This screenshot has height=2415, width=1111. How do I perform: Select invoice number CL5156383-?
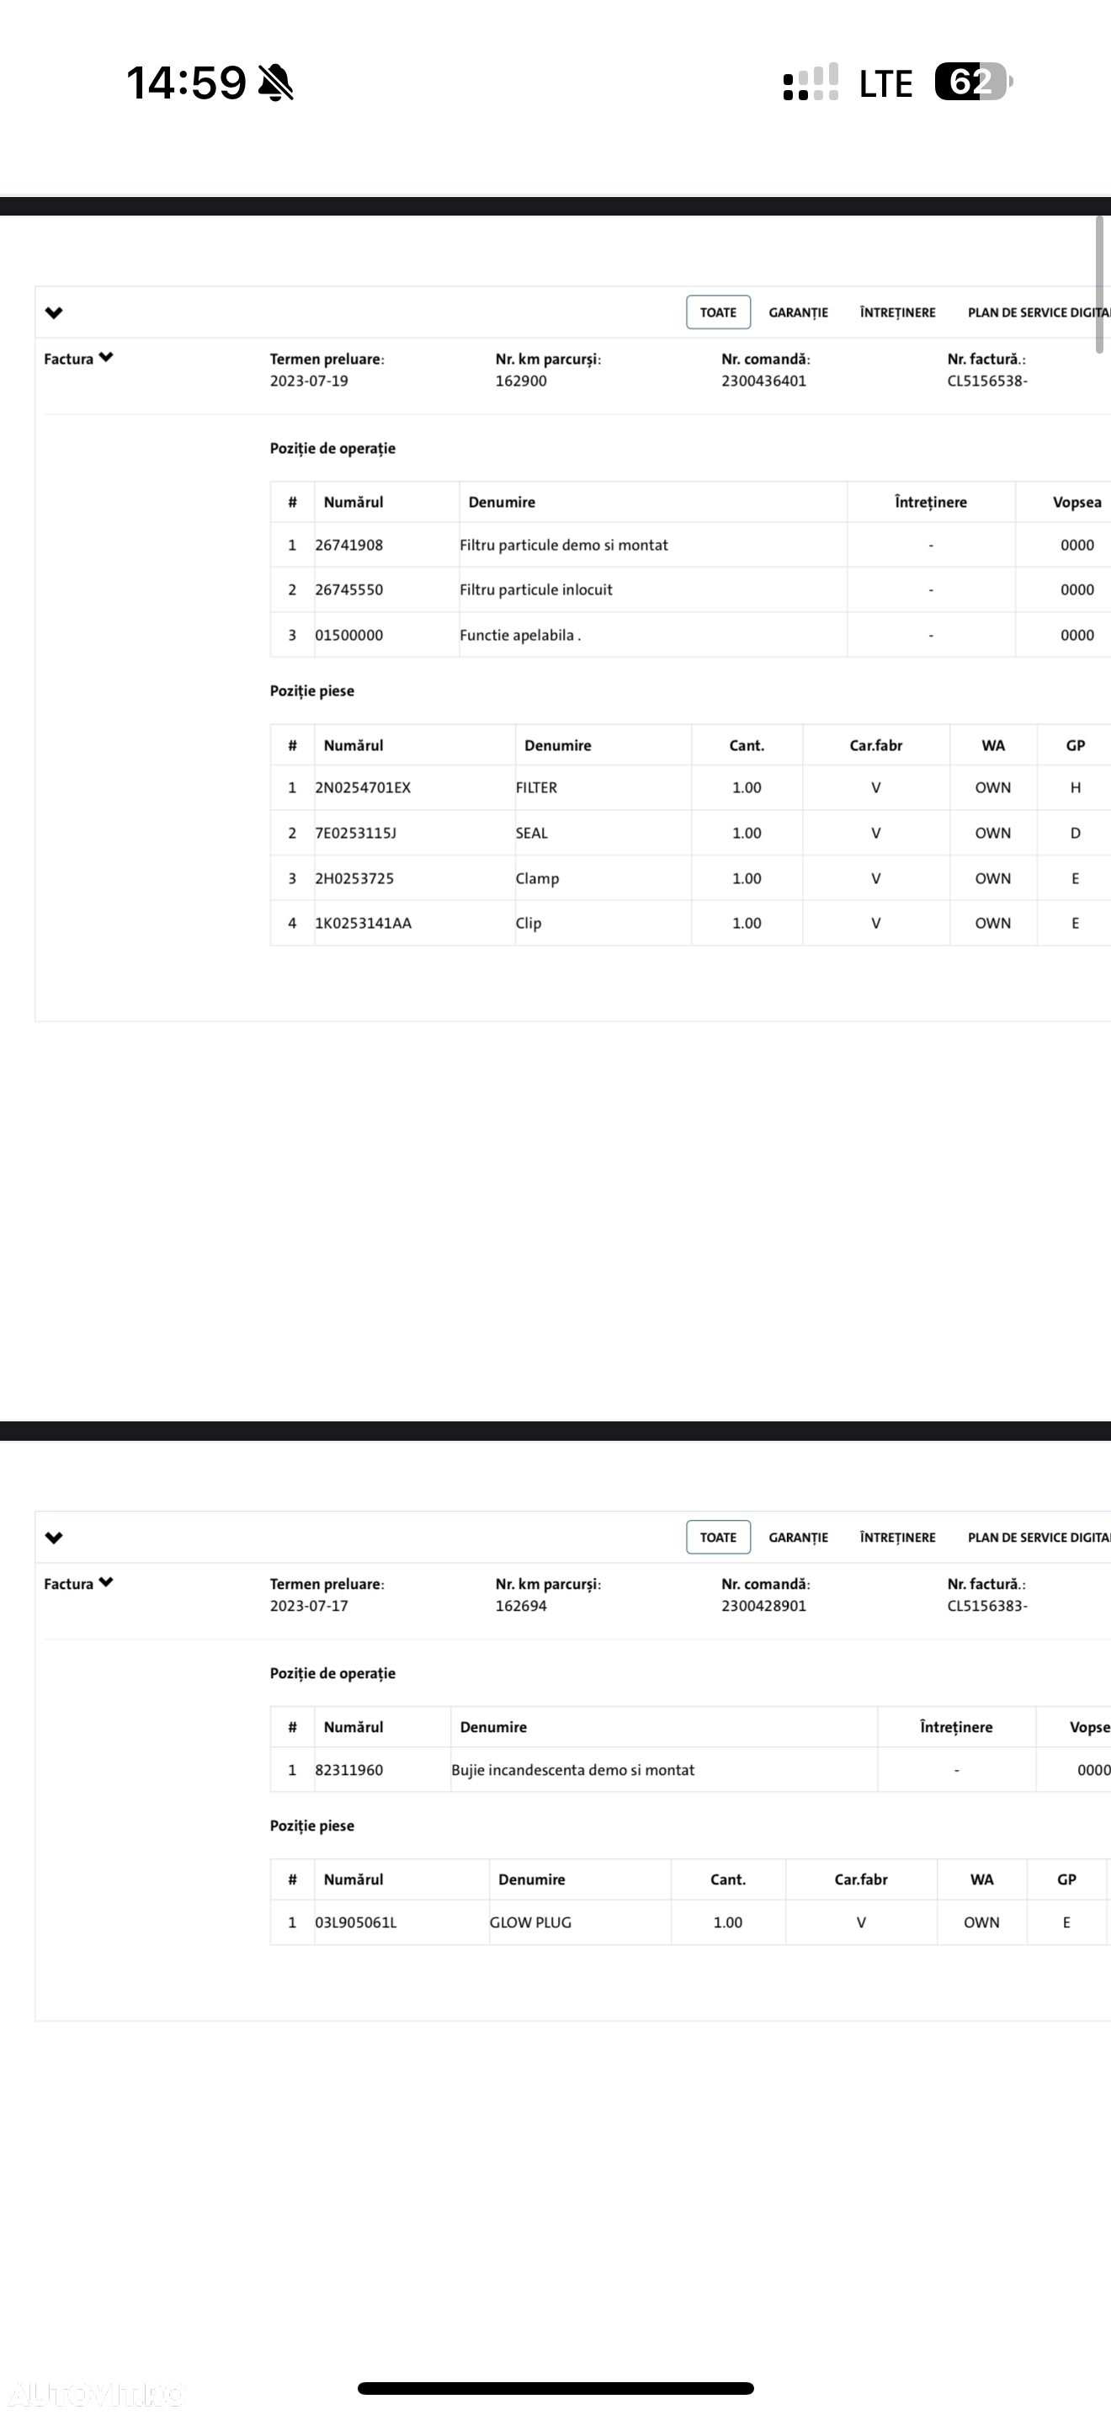point(987,1606)
